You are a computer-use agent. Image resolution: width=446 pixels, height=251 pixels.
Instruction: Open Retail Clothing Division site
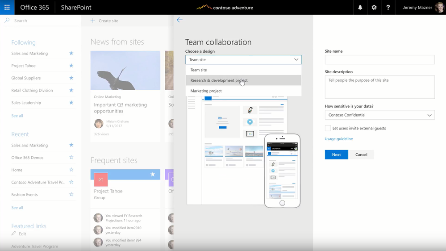coord(32,90)
